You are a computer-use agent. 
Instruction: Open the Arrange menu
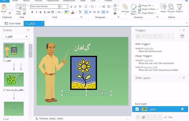pyautogui.click(x=125, y=9)
